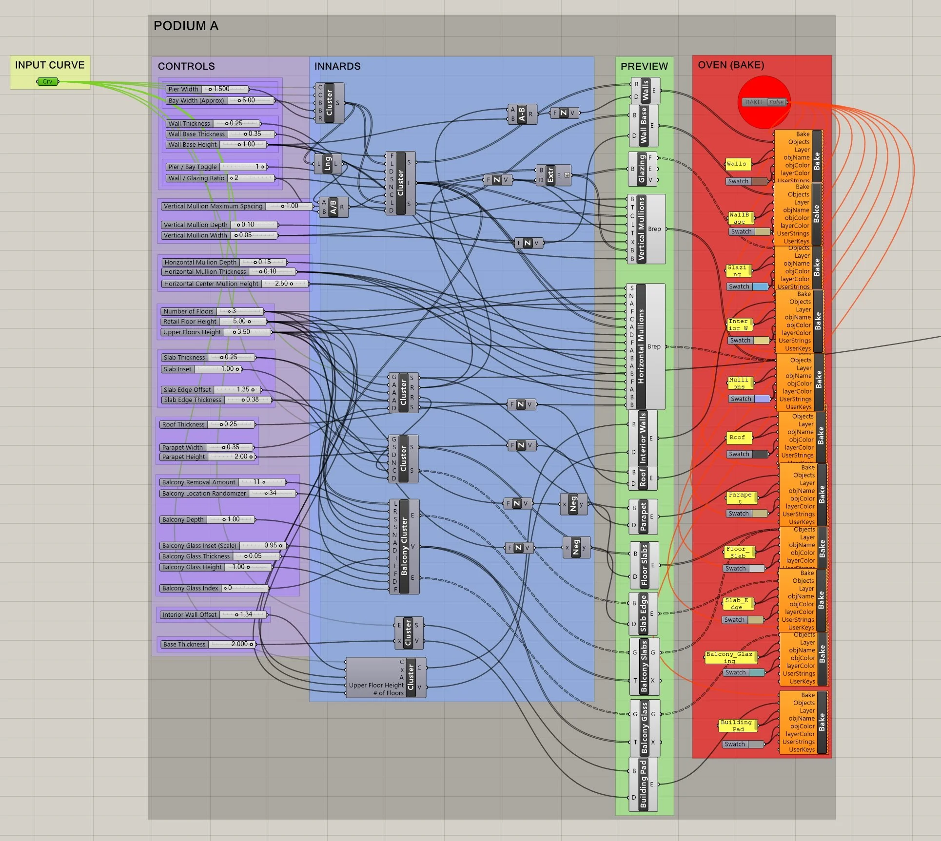Adjust Vertical Mullion Maximum Spacing slider
This screenshot has height=841, width=941.
(x=237, y=206)
